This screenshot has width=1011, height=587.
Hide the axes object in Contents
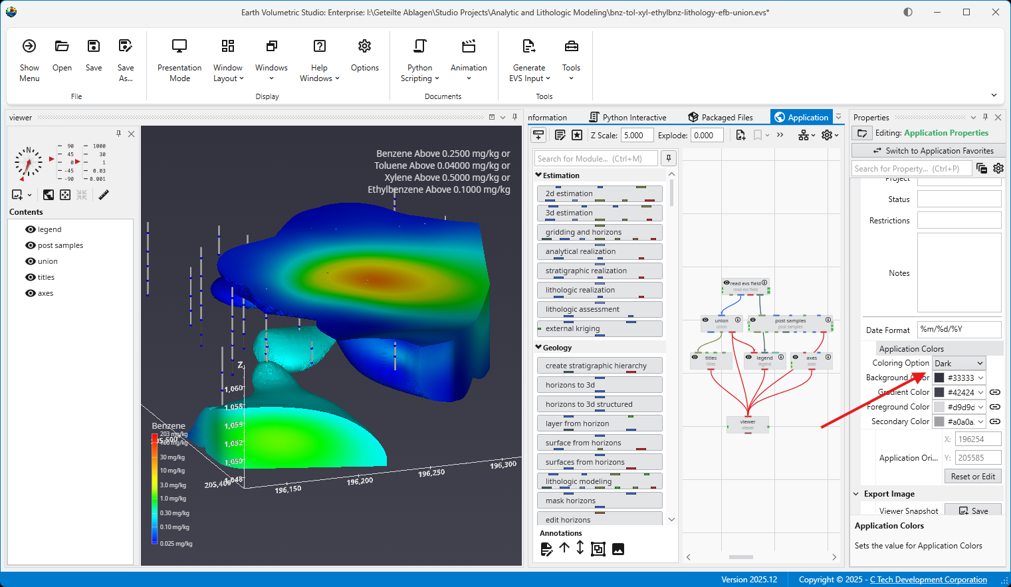(31, 293)
